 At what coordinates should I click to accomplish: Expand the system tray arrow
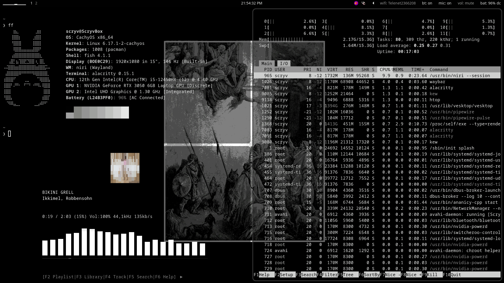coord(373,3)
